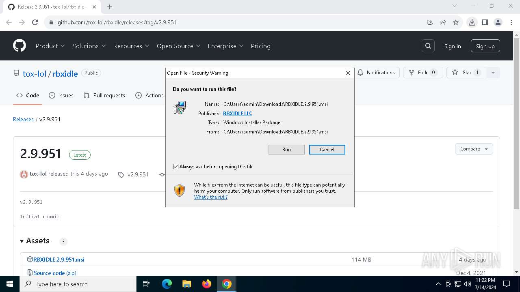Click the share page icon in address bar
Image resolution: width=520 pixels, height=292 pixels.
coord(443,22)
